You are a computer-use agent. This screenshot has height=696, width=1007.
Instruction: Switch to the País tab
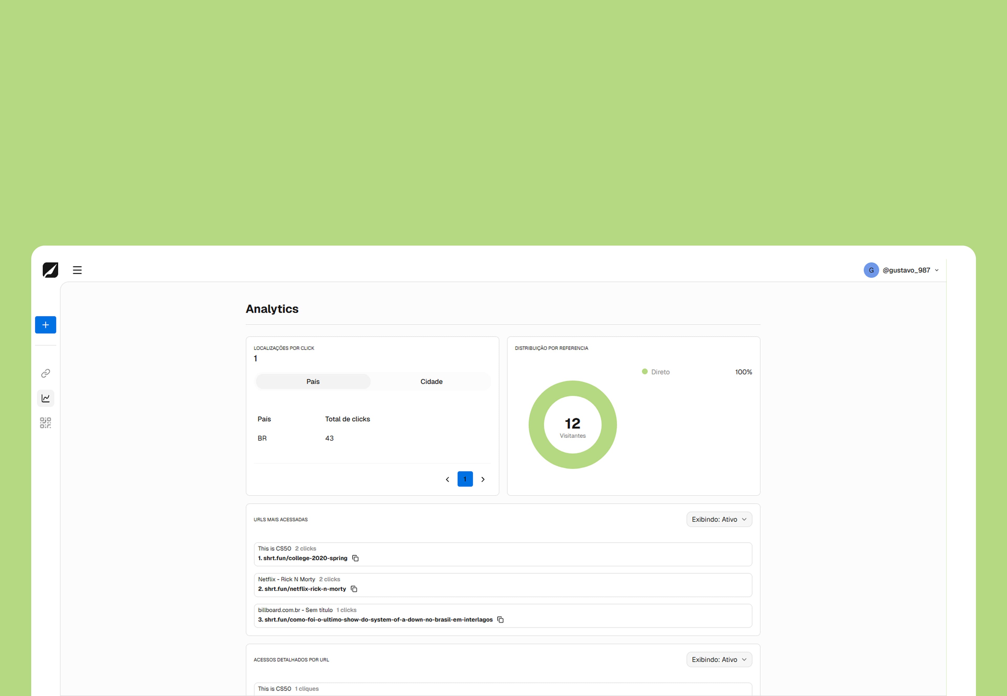click(x=313, y=382)
